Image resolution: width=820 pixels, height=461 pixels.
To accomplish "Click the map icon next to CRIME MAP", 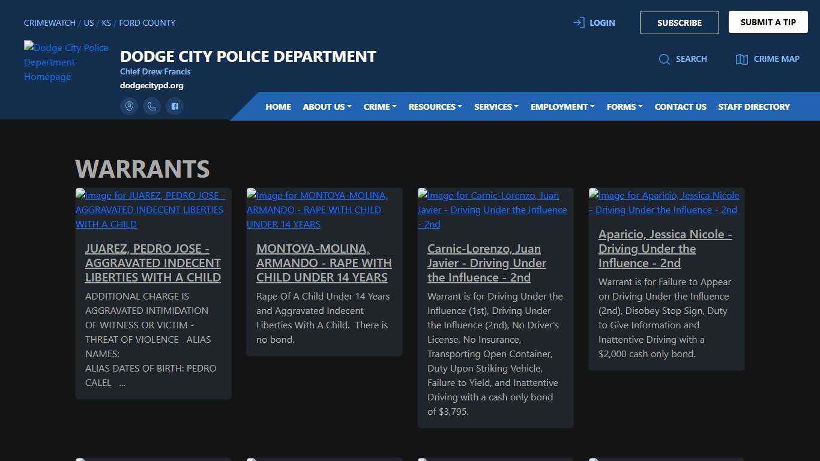I will (743, 59).
